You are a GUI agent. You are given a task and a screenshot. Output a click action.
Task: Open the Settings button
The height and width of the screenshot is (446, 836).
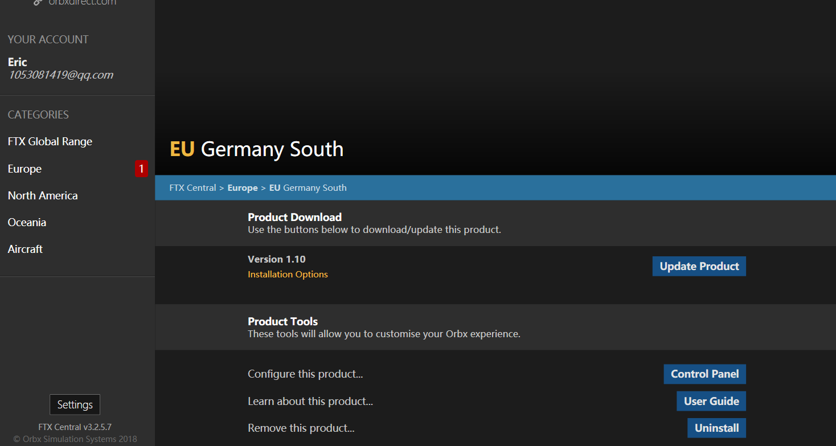[x=75, y=404]
